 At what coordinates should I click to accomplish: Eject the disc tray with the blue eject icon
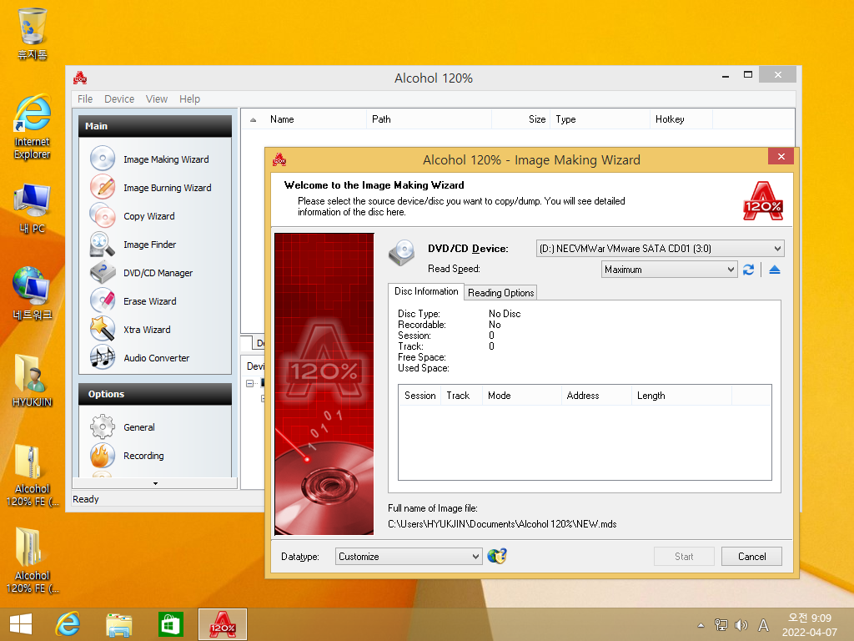pyautogui.click(x=775, y=270)
